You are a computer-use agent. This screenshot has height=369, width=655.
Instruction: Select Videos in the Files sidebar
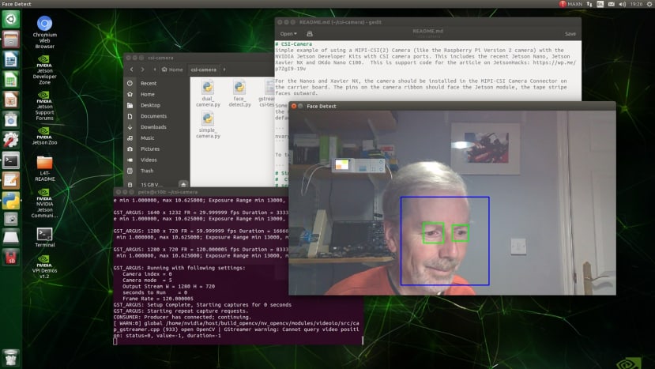click(x=157, y=160)
